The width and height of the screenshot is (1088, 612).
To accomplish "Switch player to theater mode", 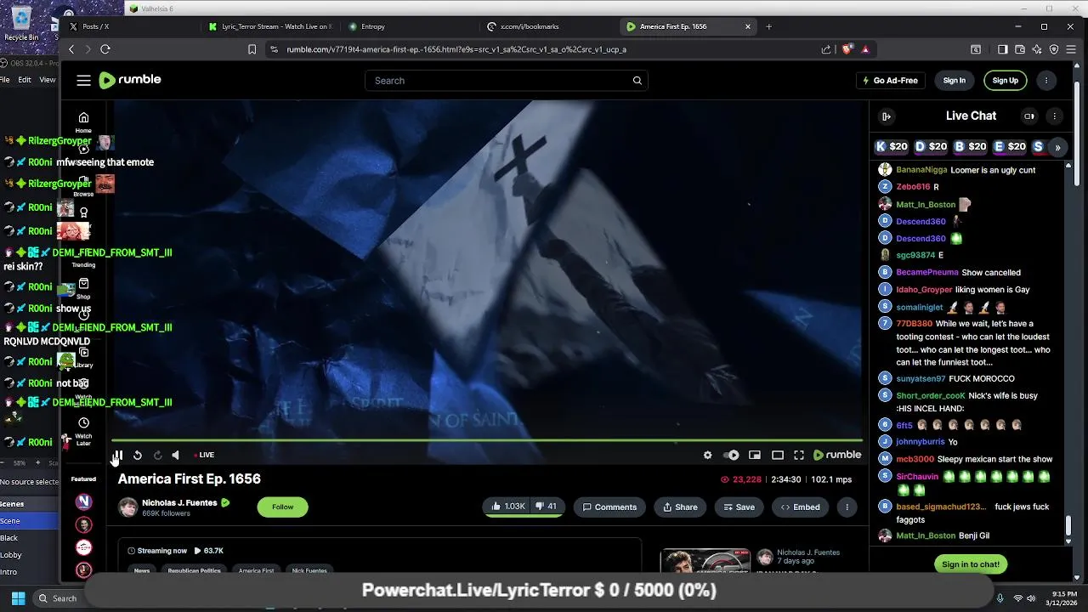I will point(777,456).
